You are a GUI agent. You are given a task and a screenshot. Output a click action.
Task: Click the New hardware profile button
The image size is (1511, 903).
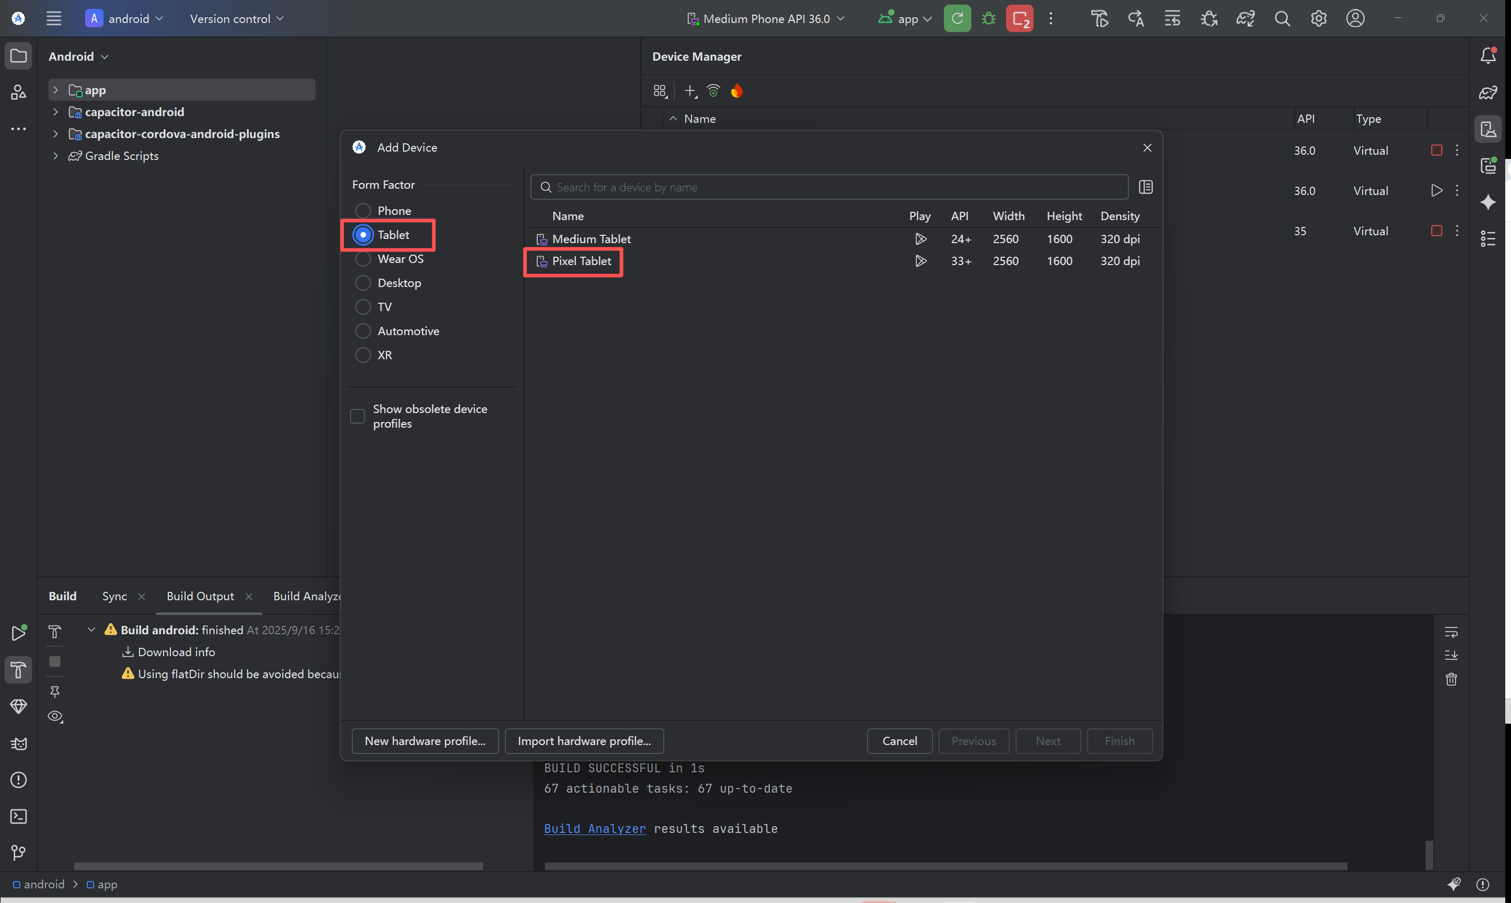[x=424, y=740]
